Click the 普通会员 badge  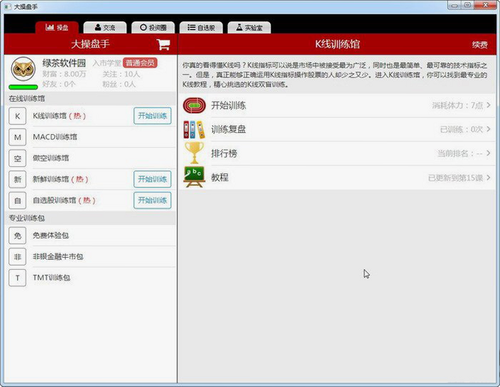pyautogui.click(x=140, y=63)
